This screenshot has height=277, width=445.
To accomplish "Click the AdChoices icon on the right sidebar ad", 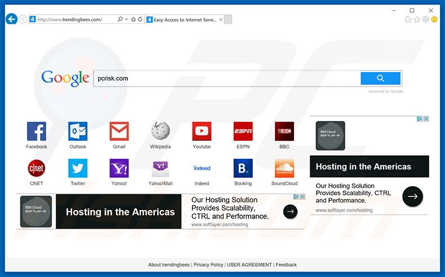I will point(420,119).
